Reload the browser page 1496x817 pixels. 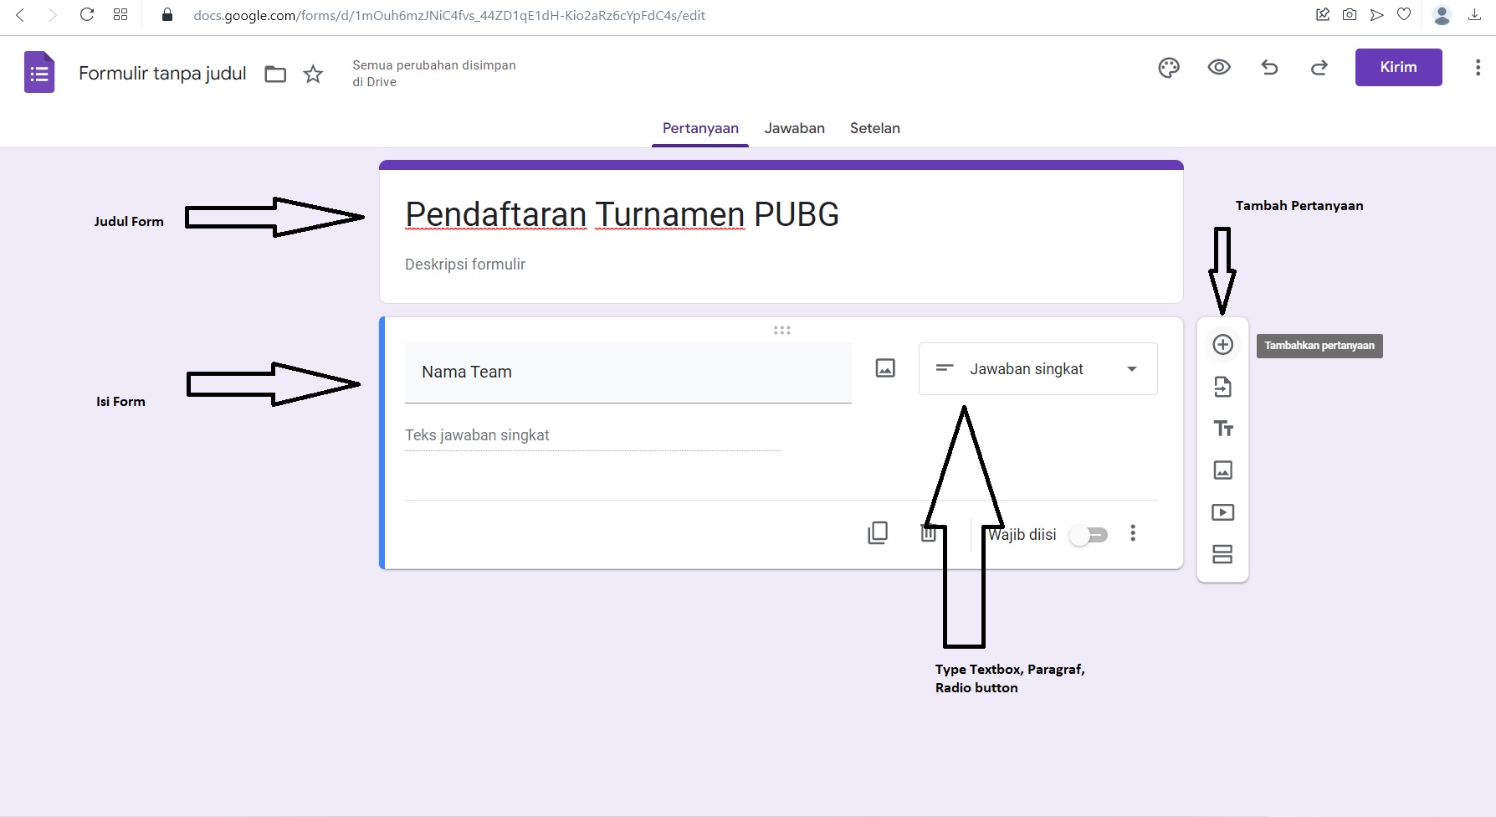(86, 15)
